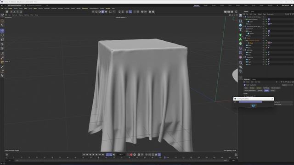294x165 pixels.
Task: Switch to the Forces tab of Cloth tag
Action: 272,91
